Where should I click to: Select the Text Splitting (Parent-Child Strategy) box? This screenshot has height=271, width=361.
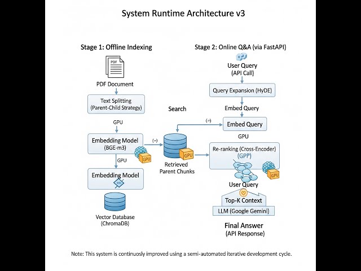[116, 104]
